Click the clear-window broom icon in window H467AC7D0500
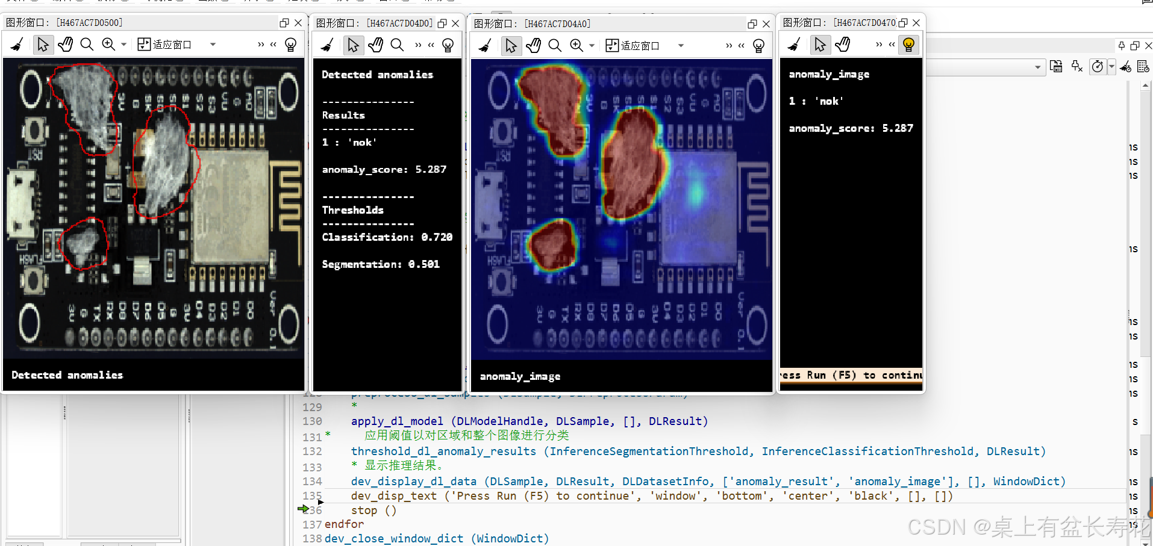The height and width of the screenshot is (546, 1153). [x=17, y=45]
